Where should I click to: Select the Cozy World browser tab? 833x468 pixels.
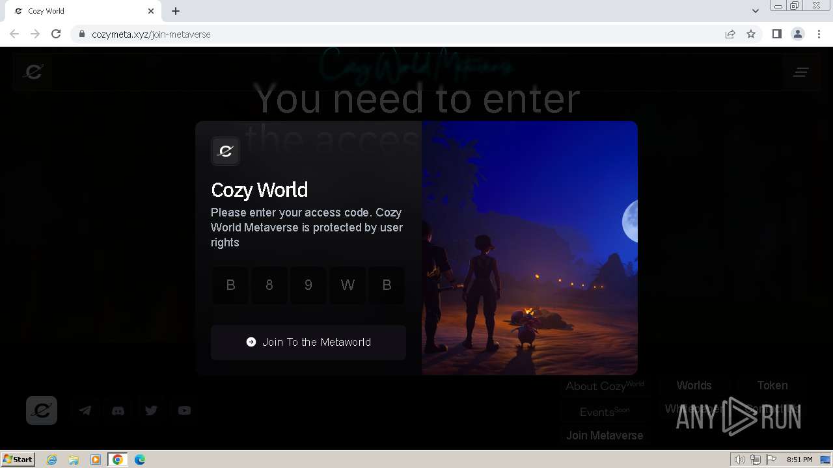coord(85,11)
